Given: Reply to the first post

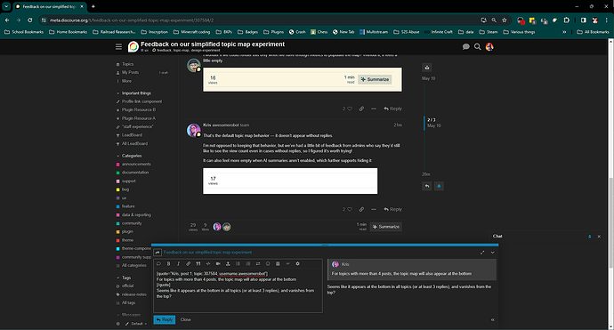Looking at the screenshot, I should click(392, 109).
